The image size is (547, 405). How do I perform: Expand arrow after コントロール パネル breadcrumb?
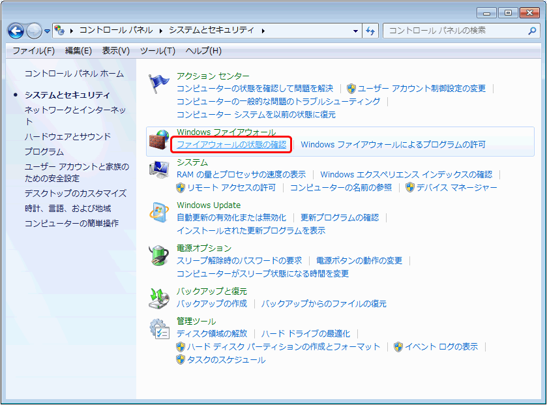pos(161,31)
